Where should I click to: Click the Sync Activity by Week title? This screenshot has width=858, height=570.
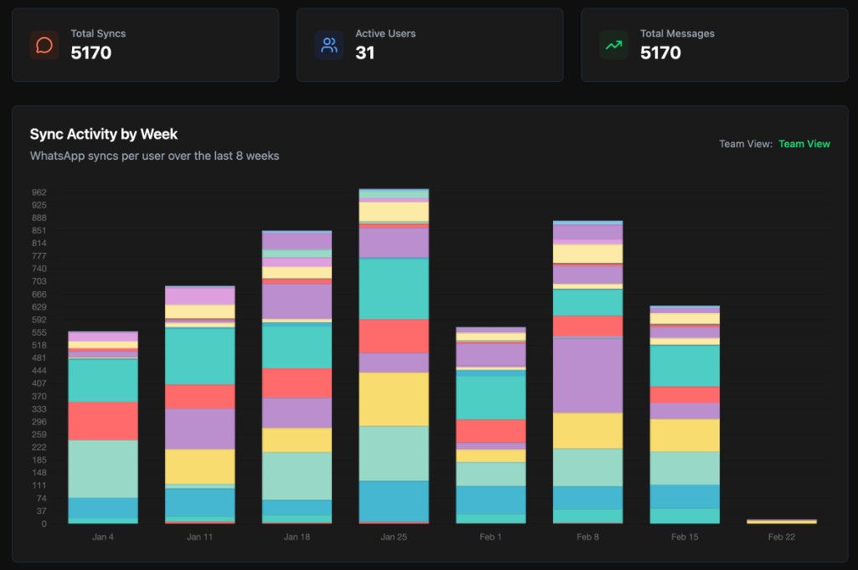coord(102,134)
